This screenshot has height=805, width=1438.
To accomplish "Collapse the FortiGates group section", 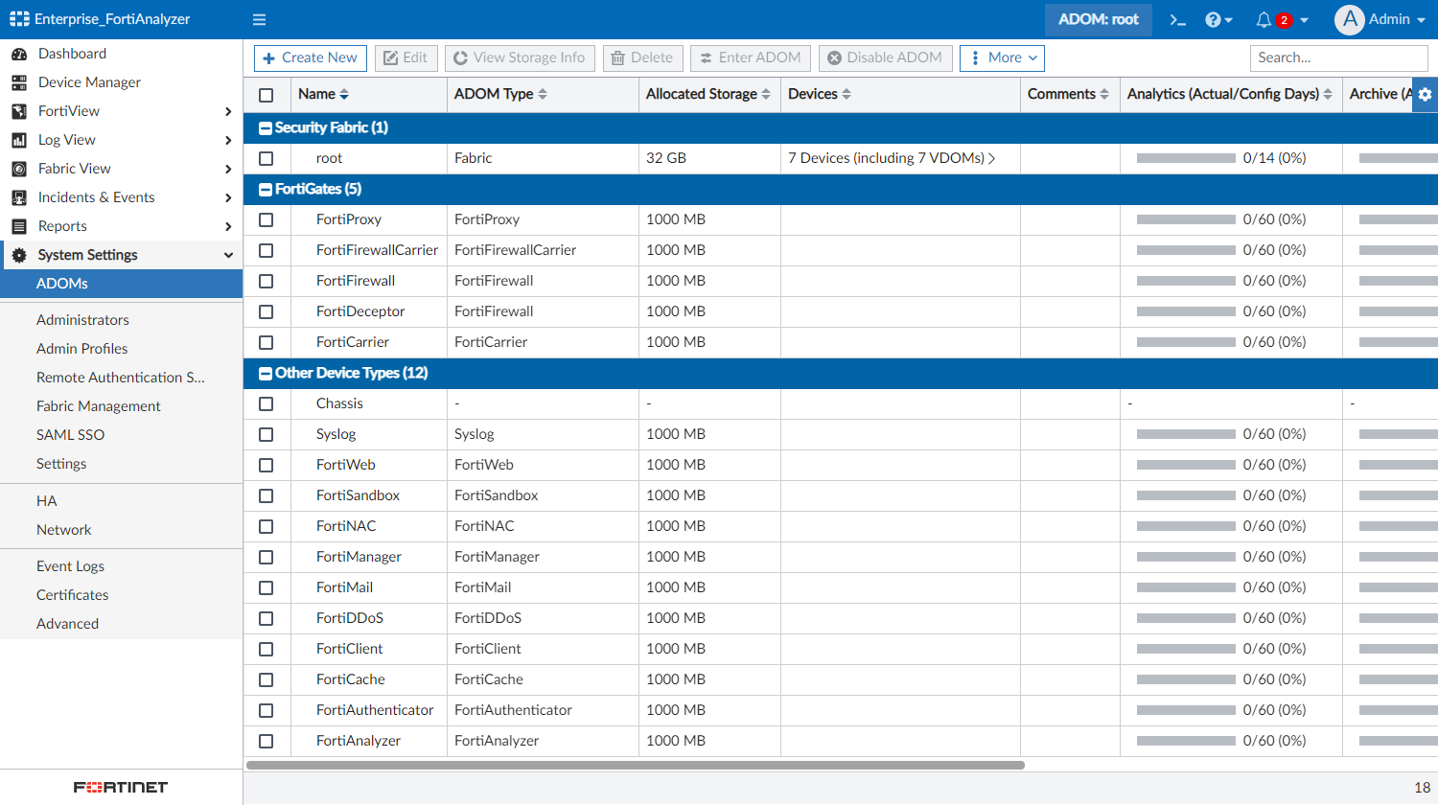I will (x=265, y=189).
